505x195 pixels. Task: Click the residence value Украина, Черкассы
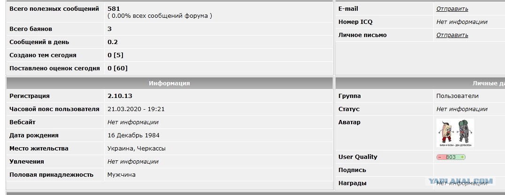(137, 149)
